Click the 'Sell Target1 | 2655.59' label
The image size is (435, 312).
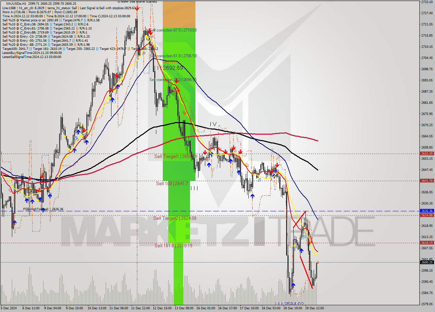coord(176,156)
